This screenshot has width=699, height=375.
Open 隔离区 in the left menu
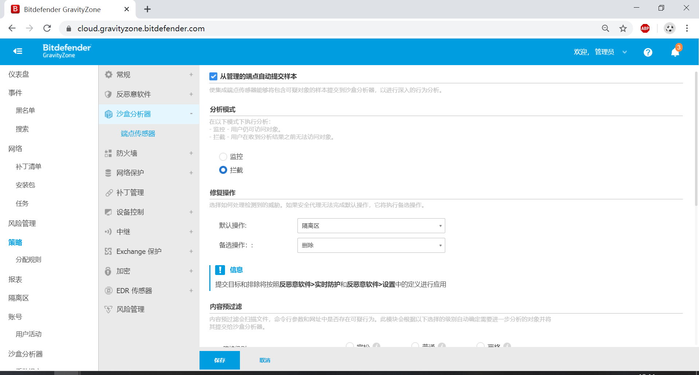[19, 298]
